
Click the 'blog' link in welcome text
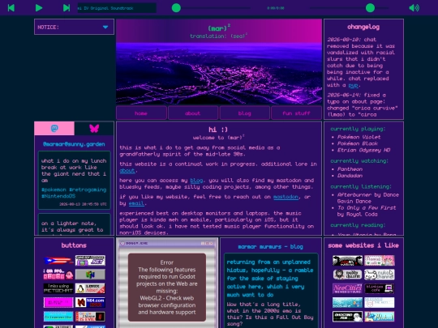click(x=196, y=181)
